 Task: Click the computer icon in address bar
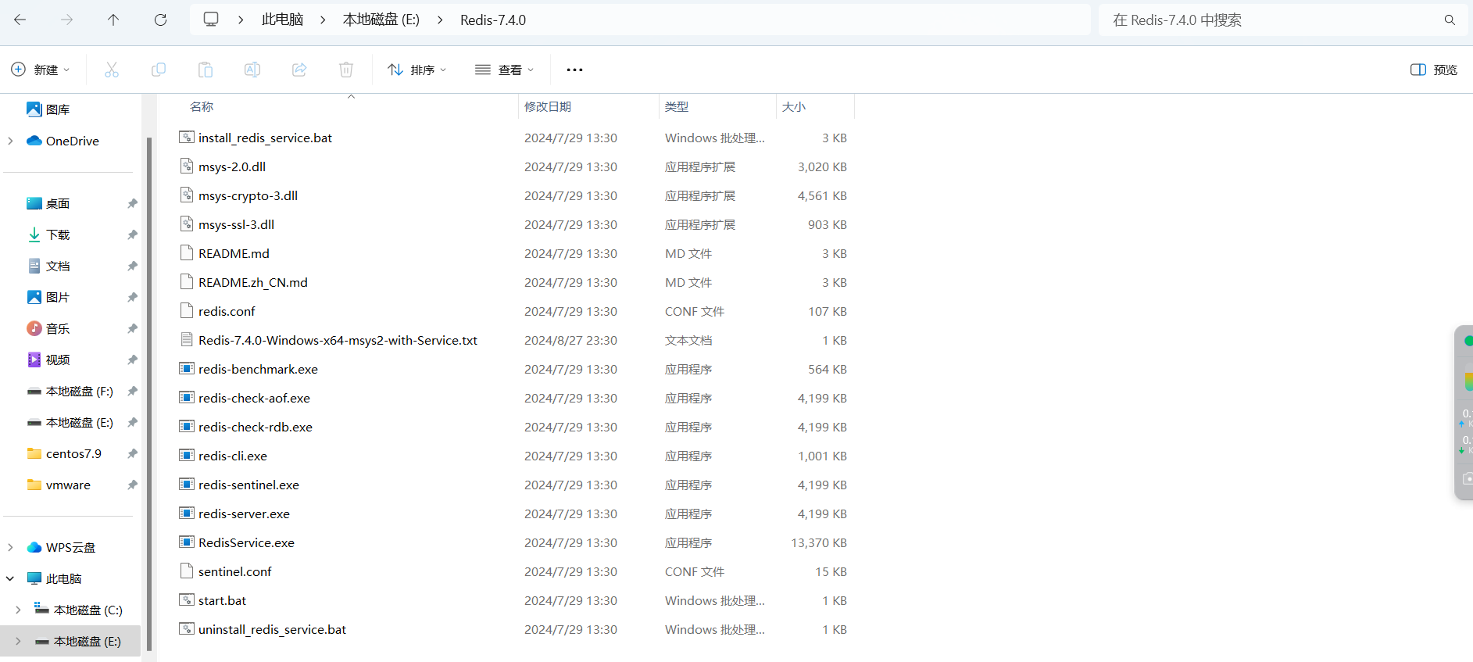tap(211, 20)
